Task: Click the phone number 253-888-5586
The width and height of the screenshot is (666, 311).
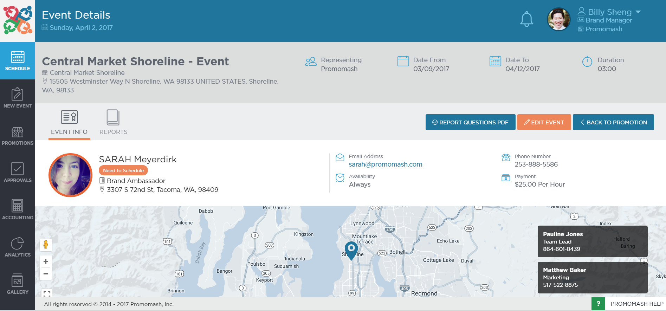Action: 536,164
